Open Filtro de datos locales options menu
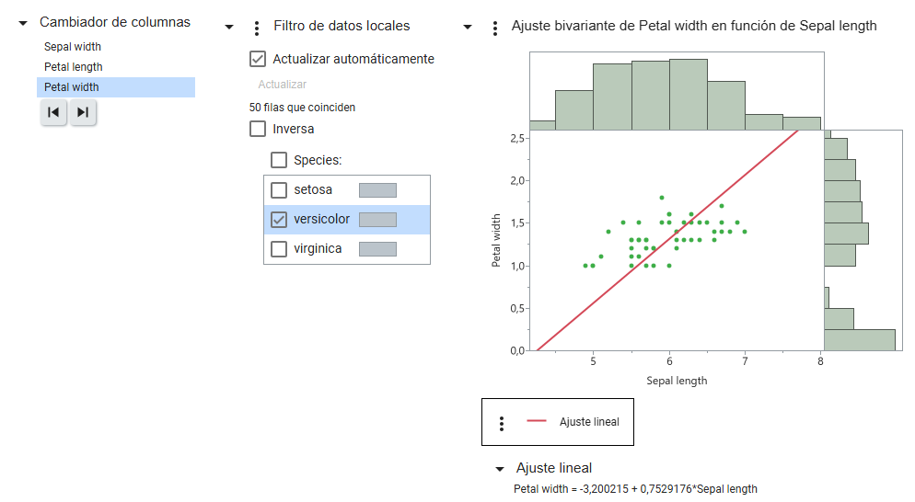This screenshot has height=502, width=915. pyautogui.click(x=257, y=28)
